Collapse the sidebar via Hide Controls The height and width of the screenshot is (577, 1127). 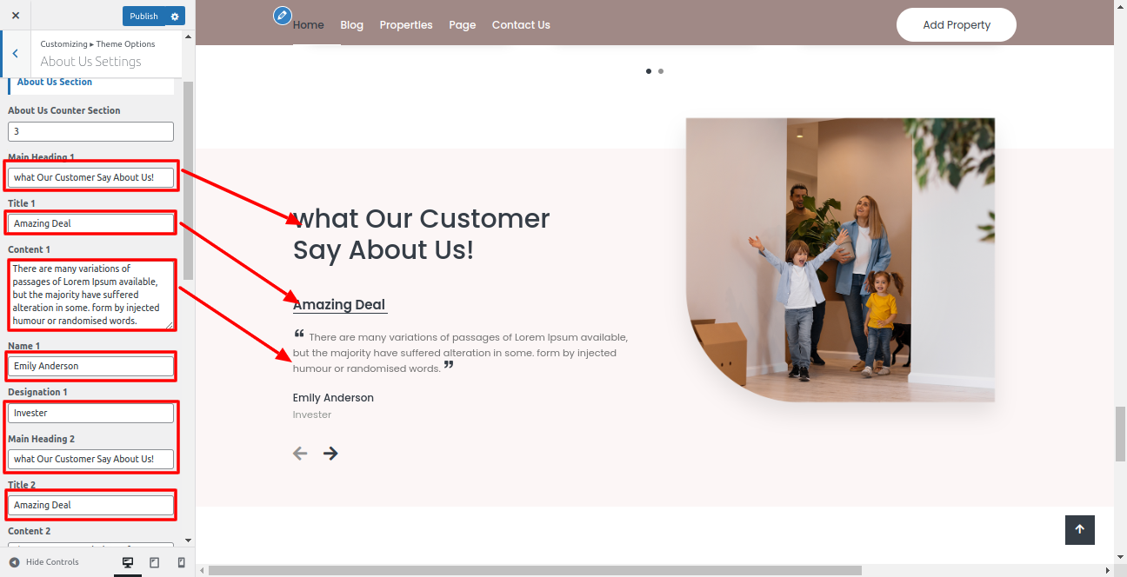coord(43,562)
